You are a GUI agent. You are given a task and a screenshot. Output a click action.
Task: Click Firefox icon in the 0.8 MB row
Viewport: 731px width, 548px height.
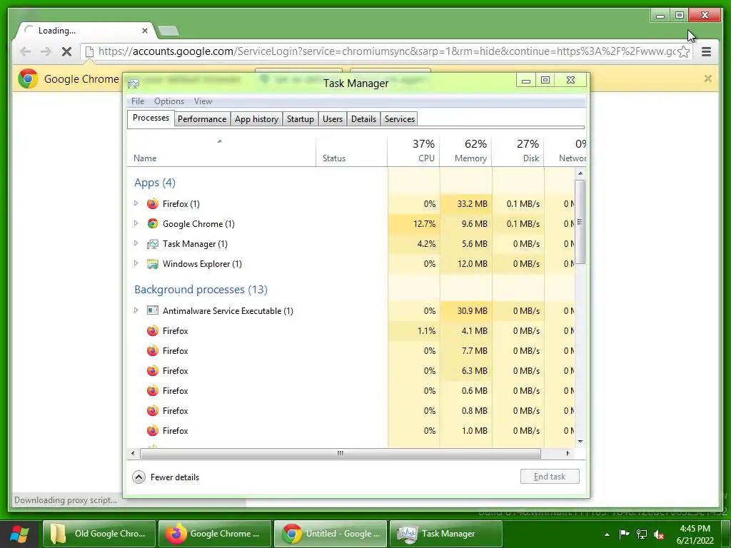(x=153, y=411)
